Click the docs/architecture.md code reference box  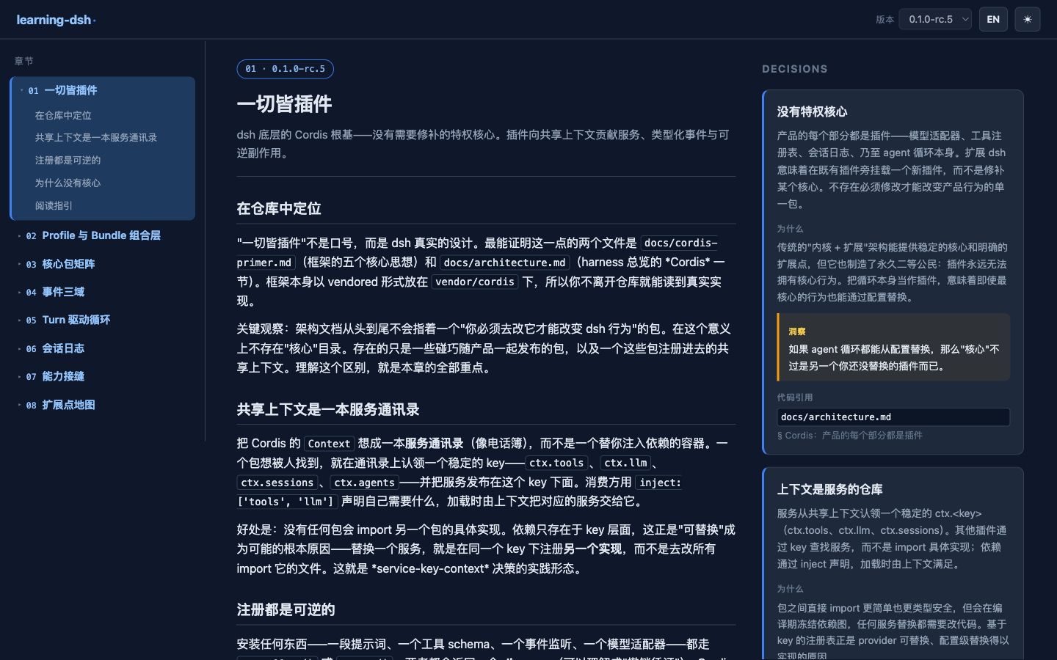tap(893, 417)
